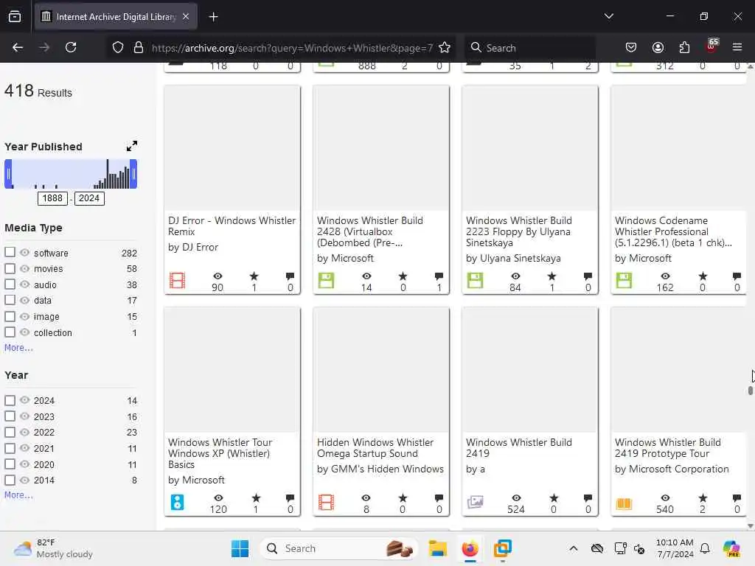
Task: Open the Firefox hamburger application menu
Action: pos(737,47)
